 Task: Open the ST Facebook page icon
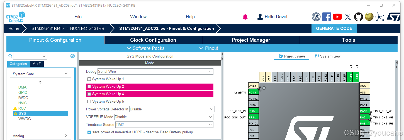pyautogui.click(x=327, y=17)
